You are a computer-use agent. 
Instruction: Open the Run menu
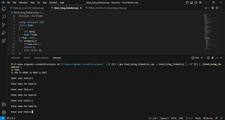point(45,2)
